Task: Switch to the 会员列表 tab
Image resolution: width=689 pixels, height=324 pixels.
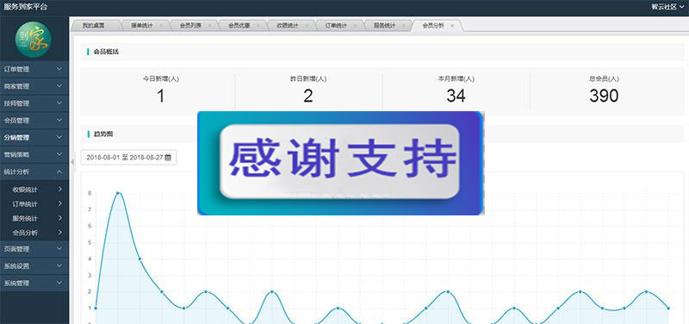Action: tap(190, 26)
